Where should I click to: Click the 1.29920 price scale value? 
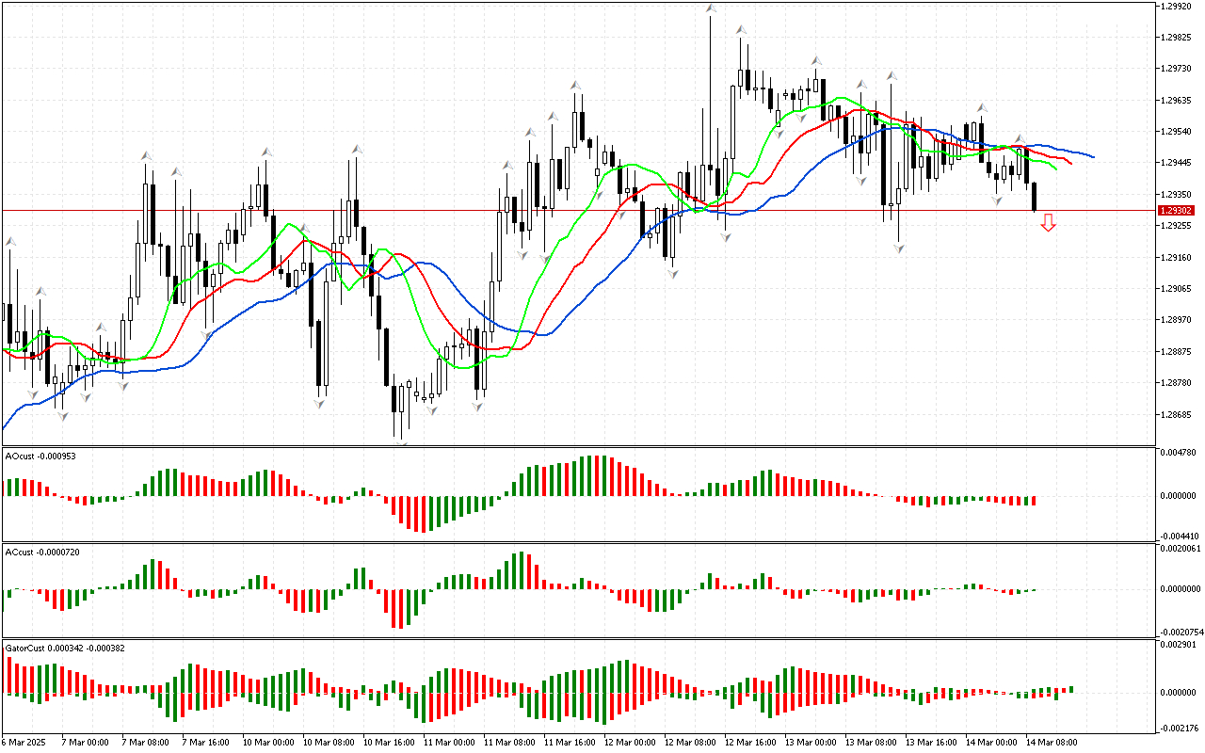(x=1177, y=7)
